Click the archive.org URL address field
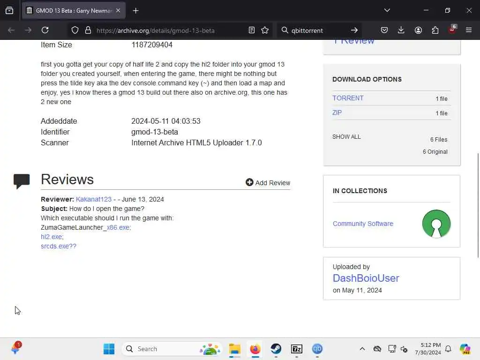This screenshot has height=360, width=480. pos(155,30)
